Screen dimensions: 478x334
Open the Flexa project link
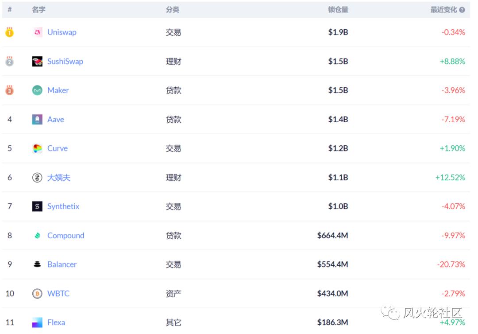56,322
